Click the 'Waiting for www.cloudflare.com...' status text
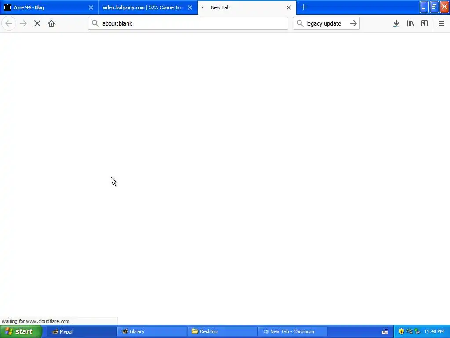 click(x=37, y=321)
